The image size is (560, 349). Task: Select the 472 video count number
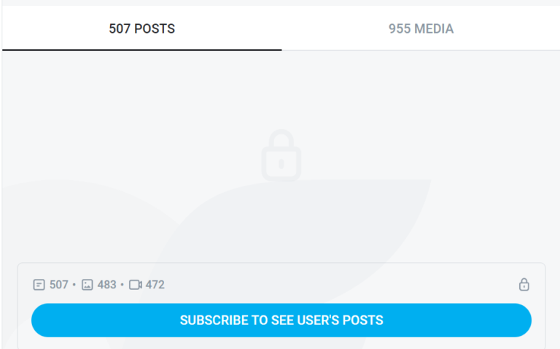155,285
